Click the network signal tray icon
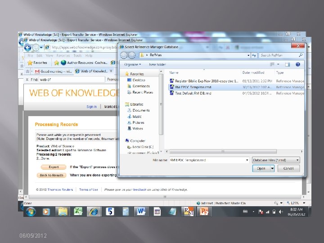This screenshot has height=243, width=324. click(267, 212)
